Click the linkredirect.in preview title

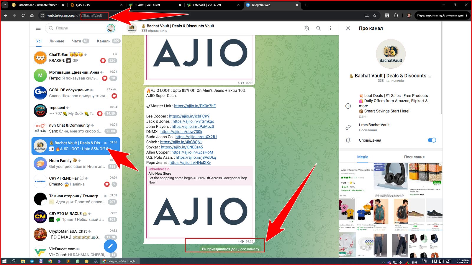click(159, 169)
